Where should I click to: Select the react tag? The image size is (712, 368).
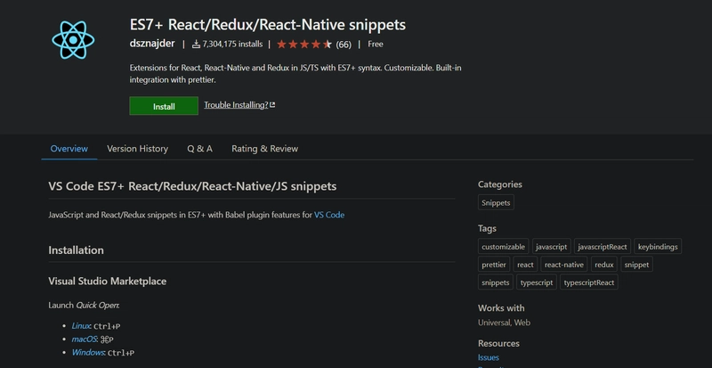[x=525, y=265]
